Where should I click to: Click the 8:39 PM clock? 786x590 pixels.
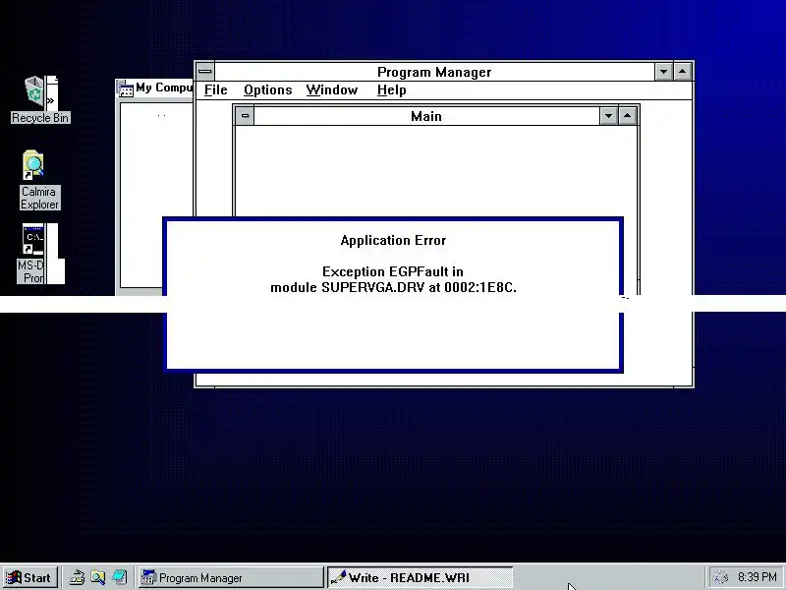coord(757,577)
